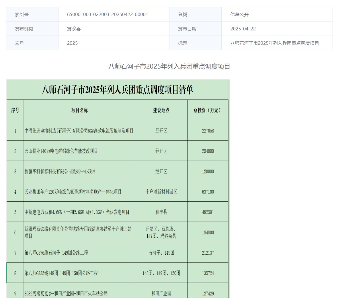This screenshot has height=298, width=338.
Task: Click the 序号 column header
Action: [15, 110]
